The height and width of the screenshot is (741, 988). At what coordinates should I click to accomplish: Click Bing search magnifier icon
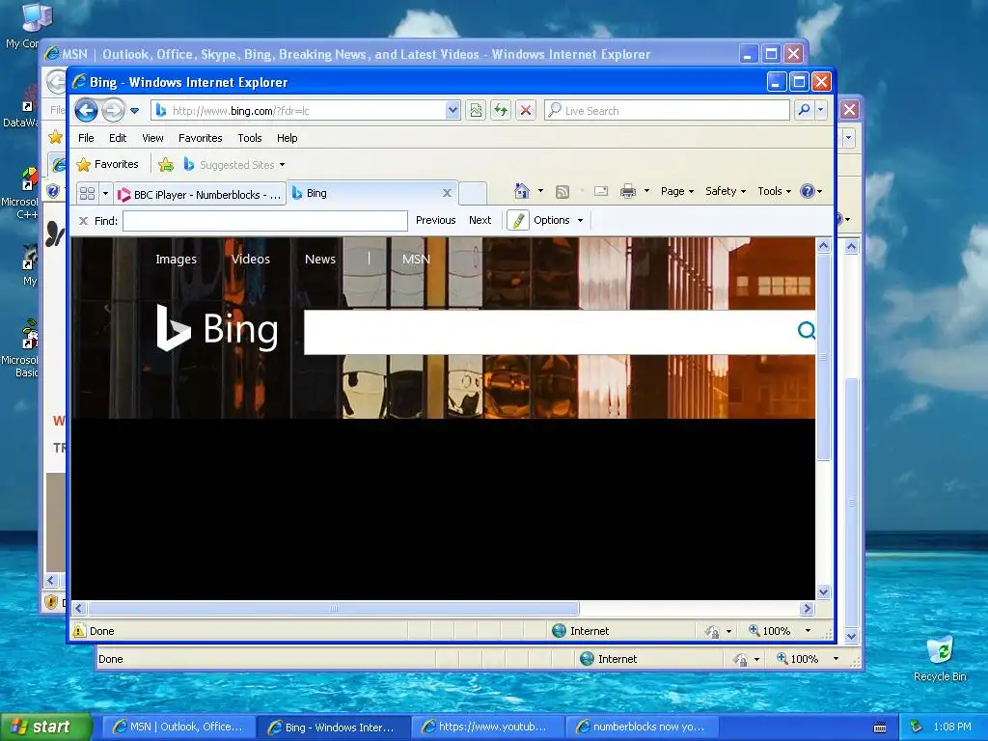(x=806, y=330)
